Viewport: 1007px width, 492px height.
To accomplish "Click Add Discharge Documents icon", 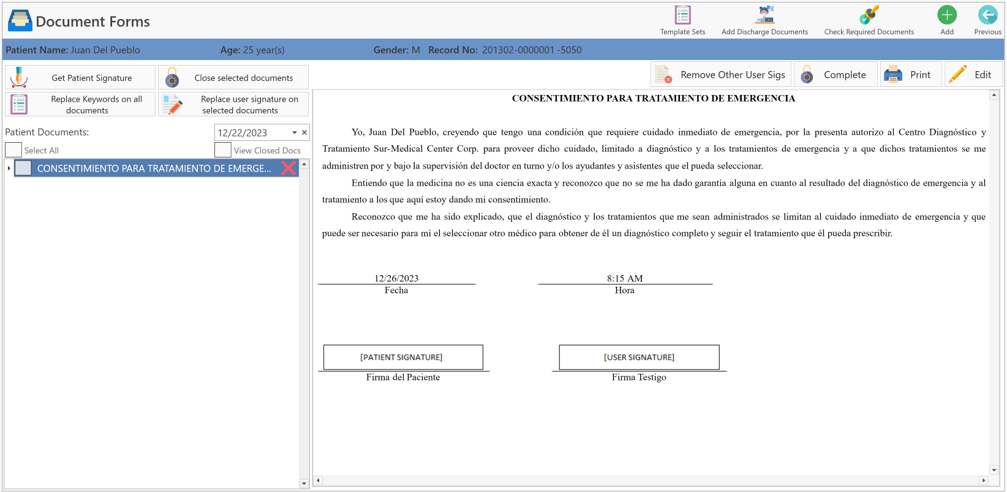I will coord(764,15).
